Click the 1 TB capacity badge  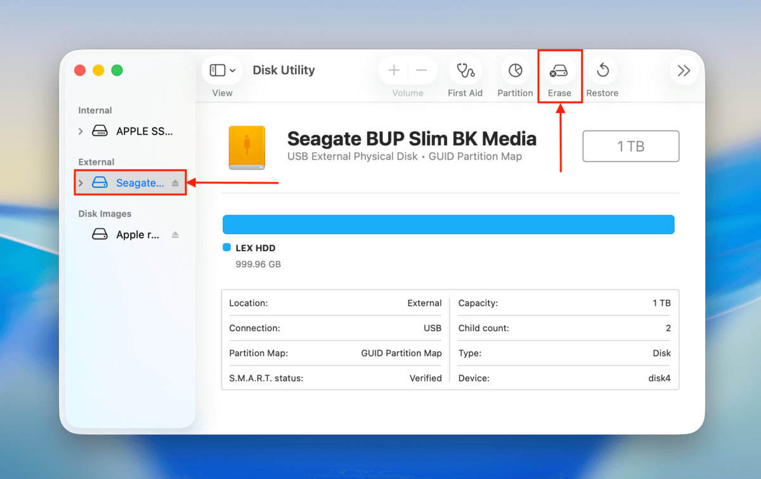[x=630, y=146]
